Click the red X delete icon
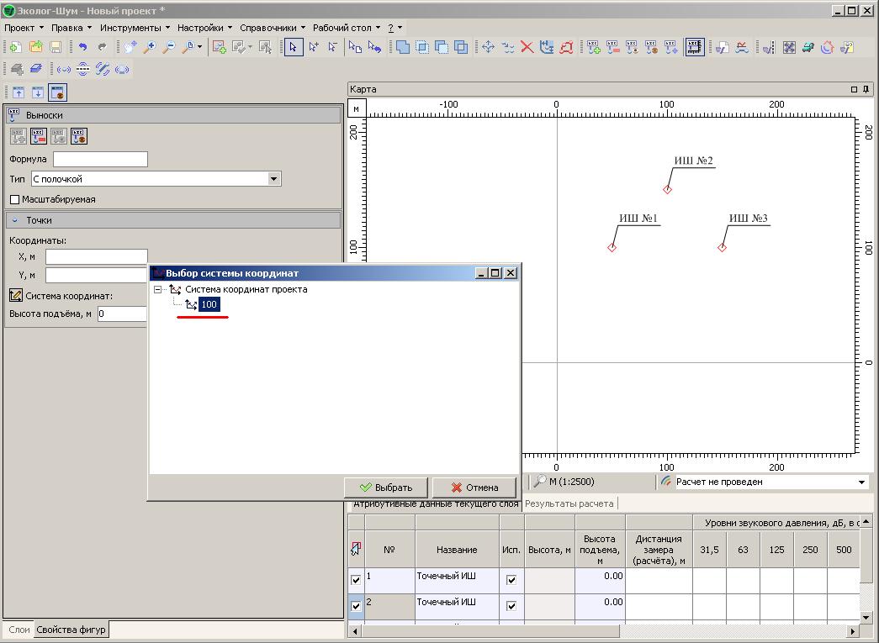This screenshot has width=879, height=643. pos(527,48)
